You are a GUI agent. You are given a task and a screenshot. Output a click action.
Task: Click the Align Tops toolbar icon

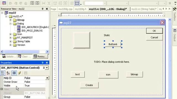[21, 3]
